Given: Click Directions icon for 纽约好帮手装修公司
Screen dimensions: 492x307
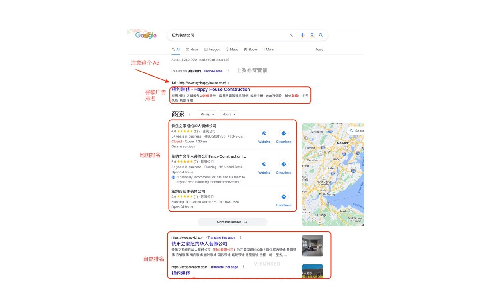Looking at the screenshot, I should coord(284,197).
